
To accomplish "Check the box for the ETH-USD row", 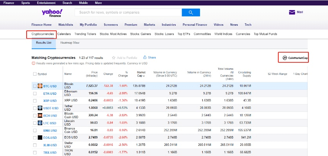I will tap(35, 93).
